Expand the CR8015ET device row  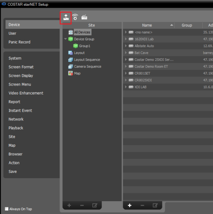pyautogui.click(x=126, y=73)
